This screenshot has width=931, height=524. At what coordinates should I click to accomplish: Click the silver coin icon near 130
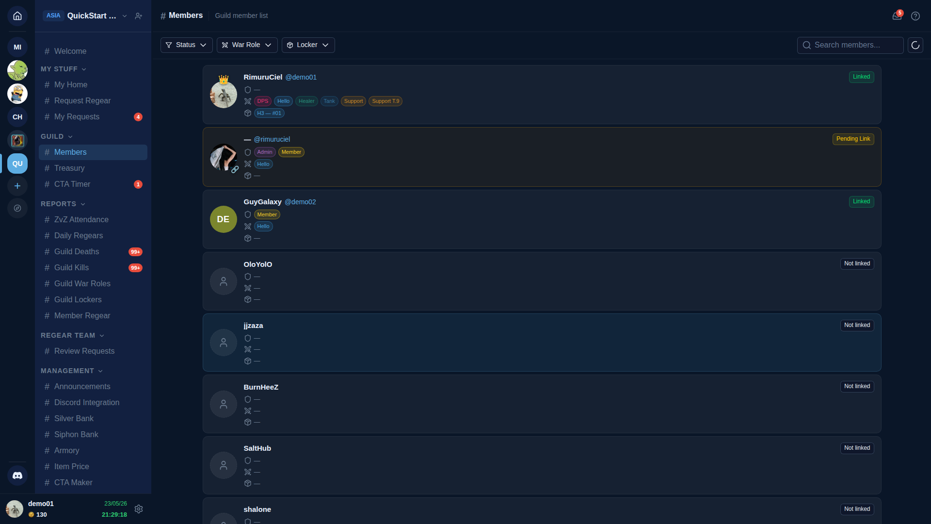click(x=32, y=515)
